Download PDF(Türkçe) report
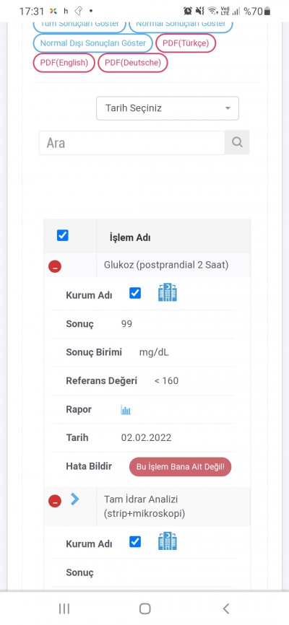 coord(186,43)
